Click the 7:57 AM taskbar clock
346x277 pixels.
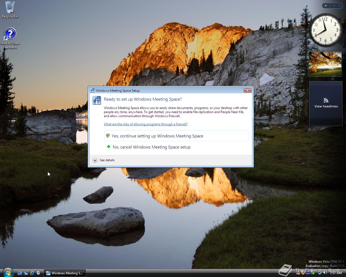(x=336, y=273)
